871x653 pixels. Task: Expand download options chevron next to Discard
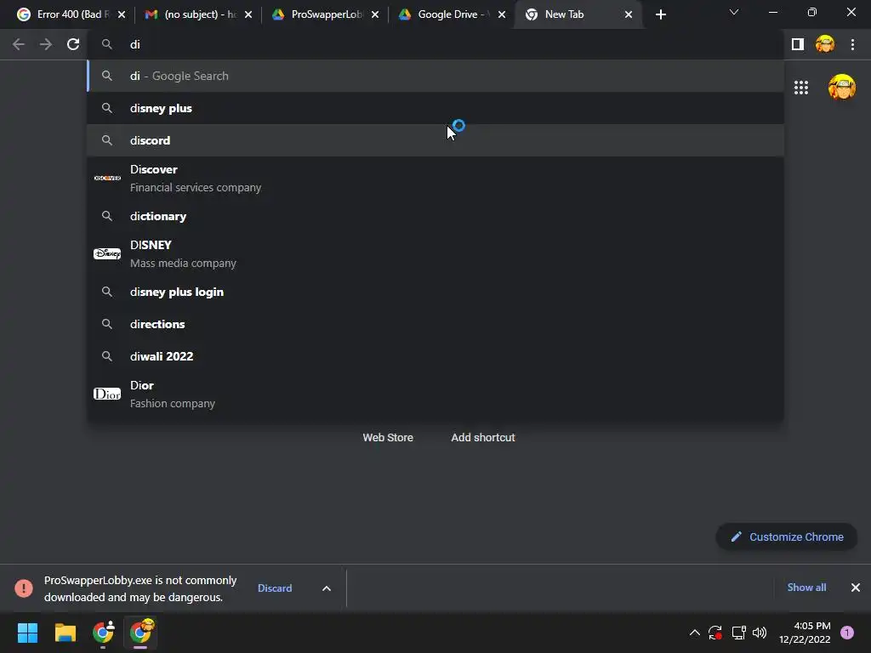coord(327,588)
